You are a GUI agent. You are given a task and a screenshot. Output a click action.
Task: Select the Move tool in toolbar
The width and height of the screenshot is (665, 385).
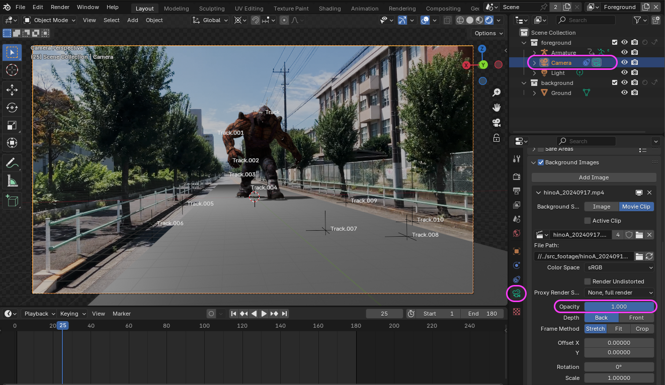click(12, 90)
